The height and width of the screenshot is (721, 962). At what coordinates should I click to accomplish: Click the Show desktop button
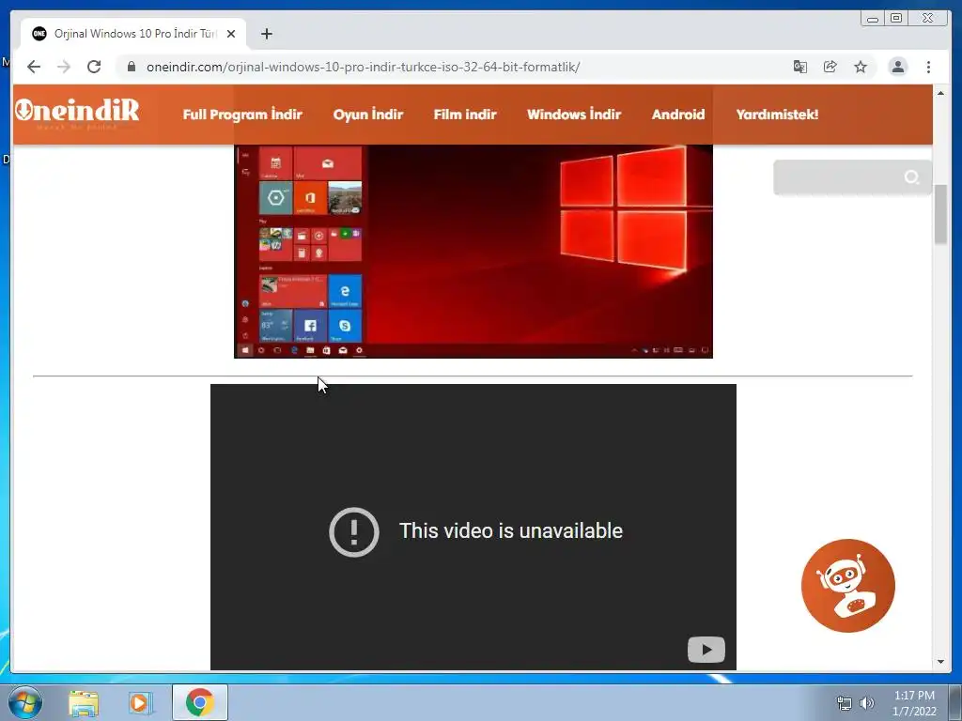tap(955, 702)
